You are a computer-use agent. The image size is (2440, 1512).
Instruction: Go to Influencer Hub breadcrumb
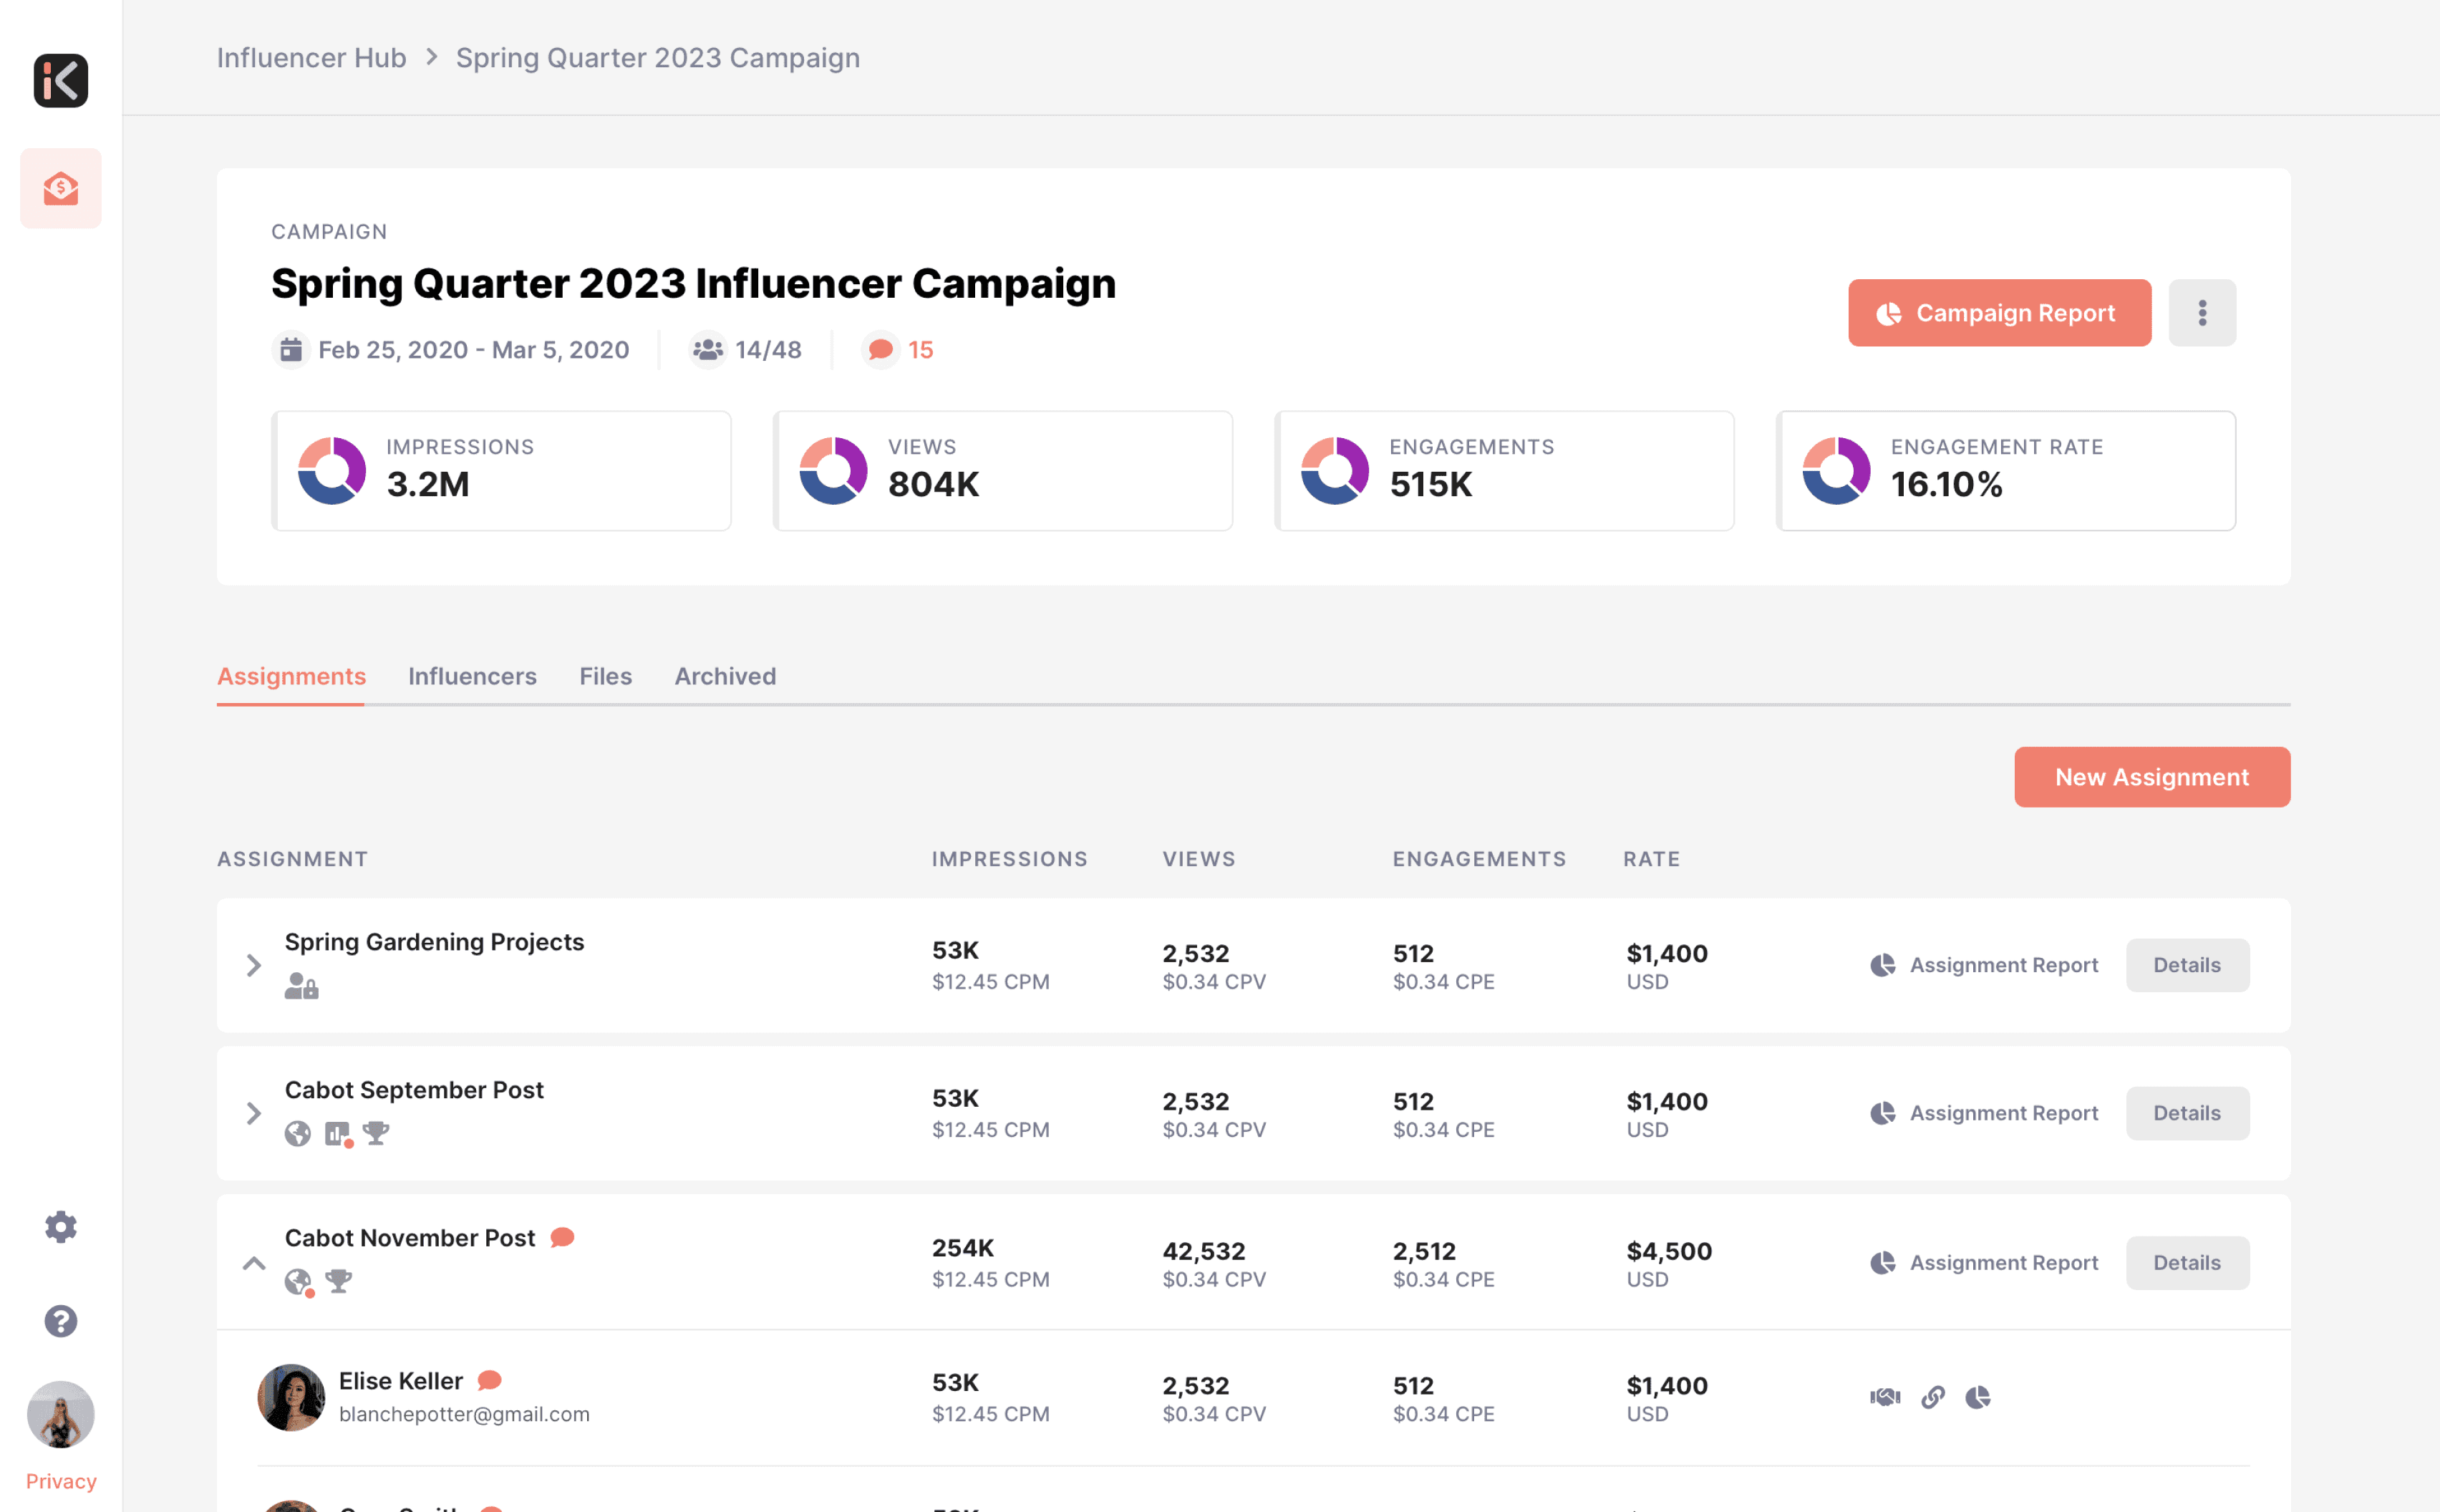(312, 58)
